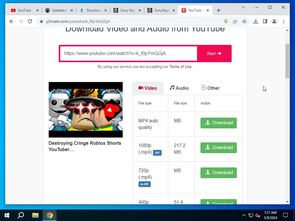Click the Destroying Cringe Roblox Shorts title
The height and width of the screenshot is (221, 295).
[85, 146]
